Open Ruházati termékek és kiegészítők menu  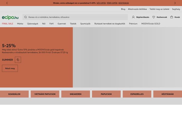[110, 24]
